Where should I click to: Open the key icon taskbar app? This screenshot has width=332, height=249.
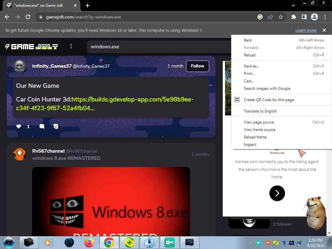pyautogui.click(x=169, y=243)
